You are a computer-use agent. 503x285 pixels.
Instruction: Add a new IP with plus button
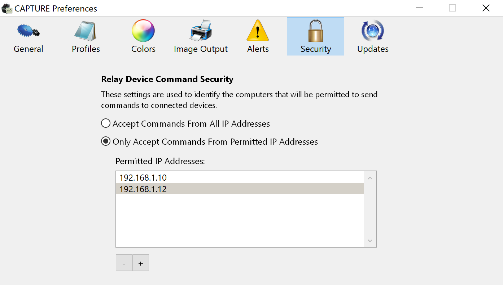pyautogui.click(x=141, y=263)
